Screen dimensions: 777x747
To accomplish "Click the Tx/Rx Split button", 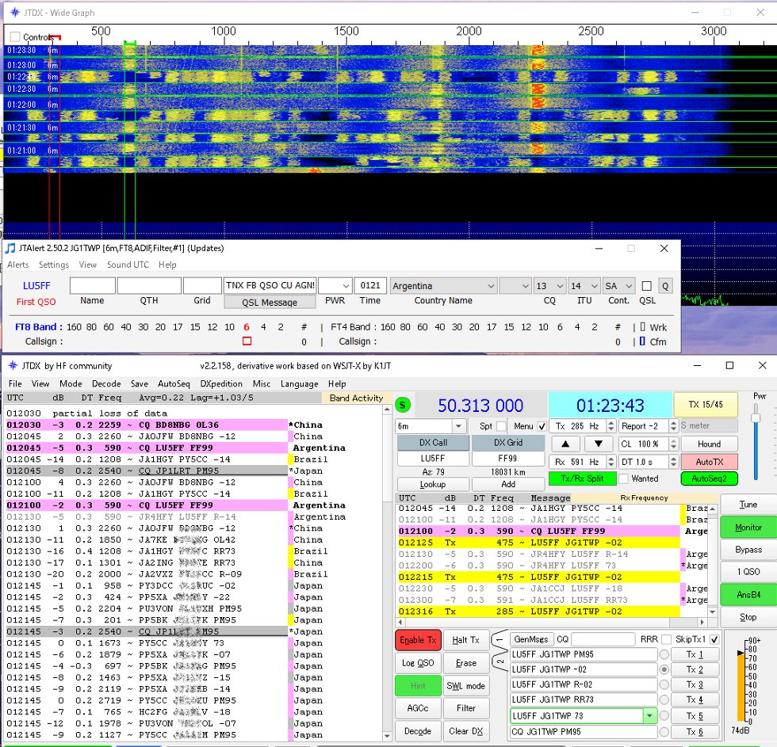I will coord(582,478).
